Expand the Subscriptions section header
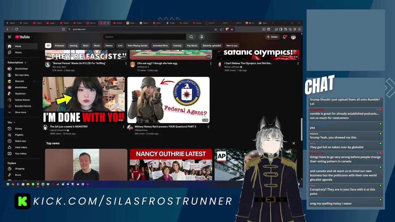Viewport: 395px width, 222px height. coord(17,63)
